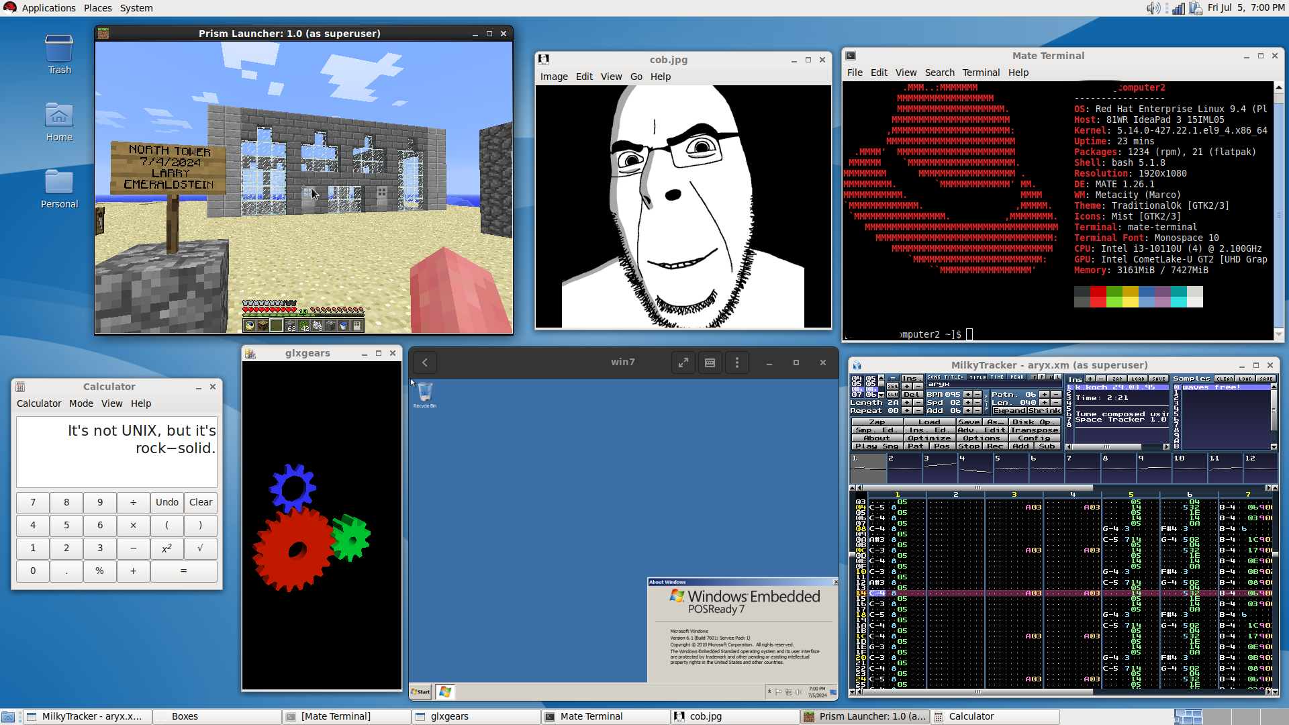Select the Trash desktop icon
This screenshot has height=725, width=1289.
(x=59, y=54)
